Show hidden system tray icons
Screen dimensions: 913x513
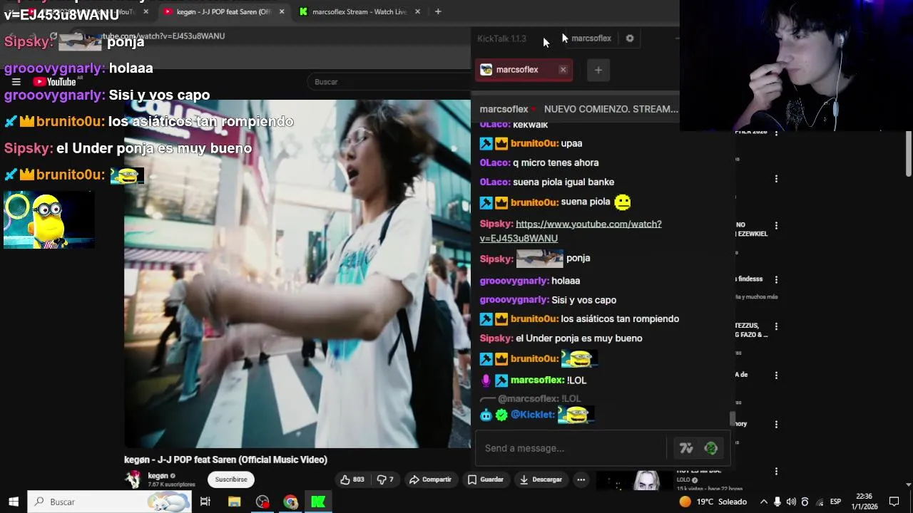pos(764,502)
